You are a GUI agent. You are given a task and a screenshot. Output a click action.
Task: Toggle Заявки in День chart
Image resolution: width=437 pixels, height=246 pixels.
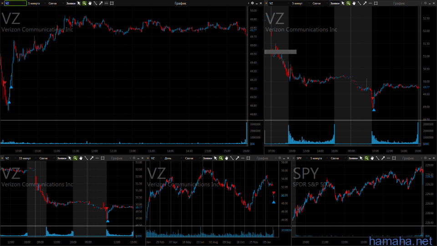point(208,158)
